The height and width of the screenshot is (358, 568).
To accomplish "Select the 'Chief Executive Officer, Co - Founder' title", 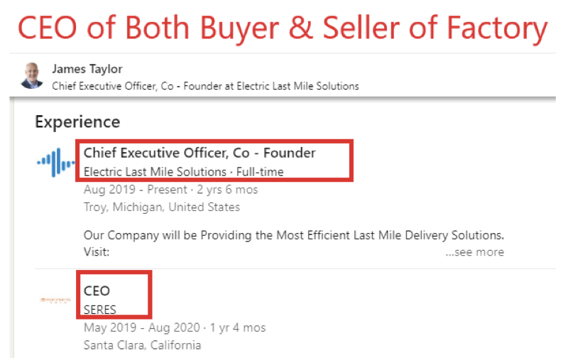I will click(200, 153).
